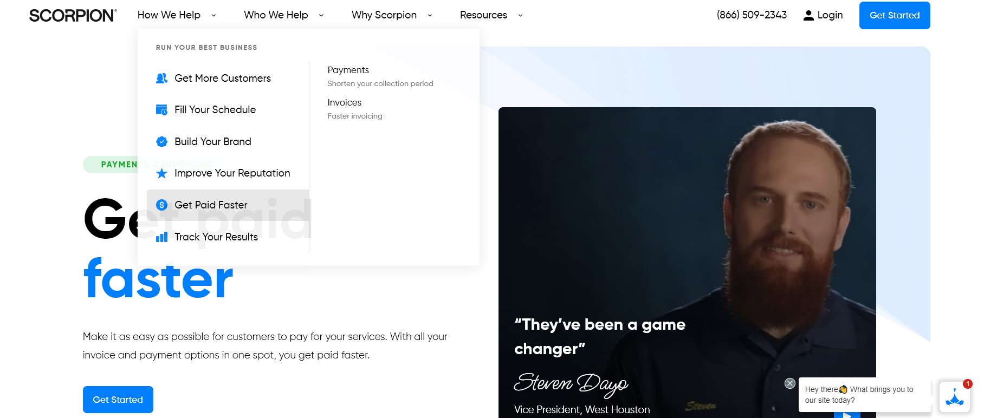Screen dimensions: 984x418
Task: Click the Fill Your Schedule calendar icon
Action: click(161, 110)
